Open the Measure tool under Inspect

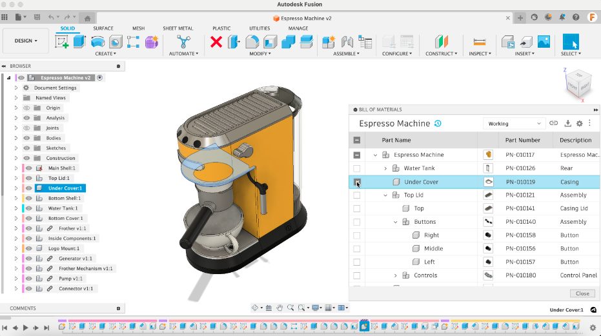tap(478, 42)
